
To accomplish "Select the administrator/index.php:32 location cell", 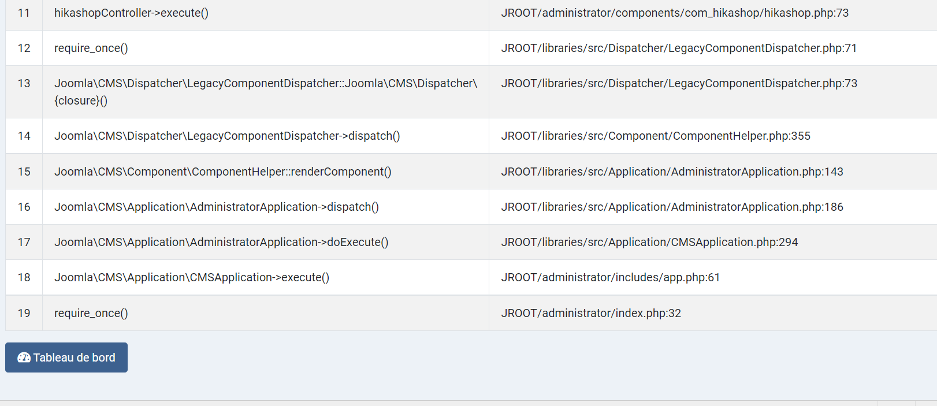I will 590,313.
